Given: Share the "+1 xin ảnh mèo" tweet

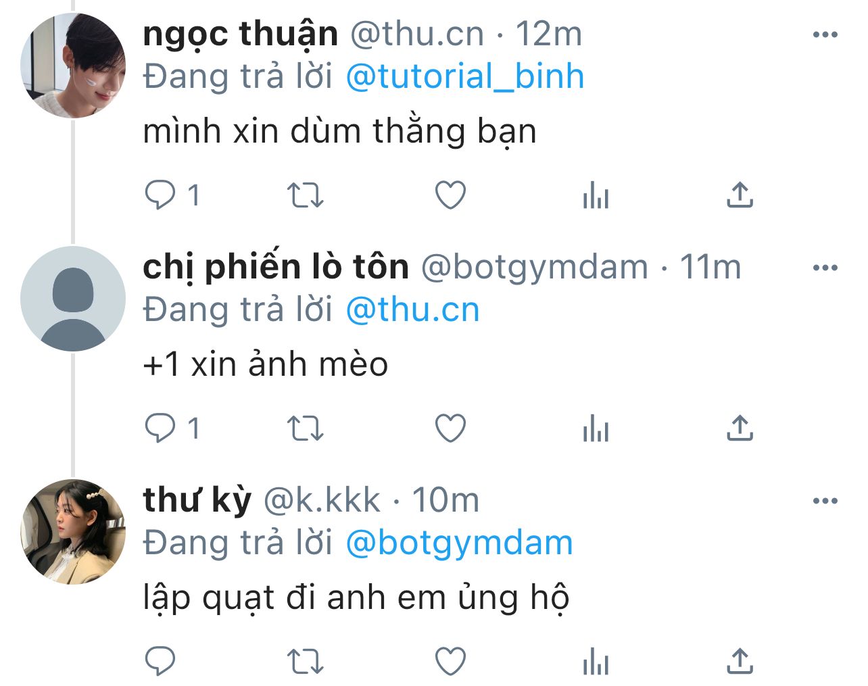Looking at the screenshot, I should click(x=740, y=428).
